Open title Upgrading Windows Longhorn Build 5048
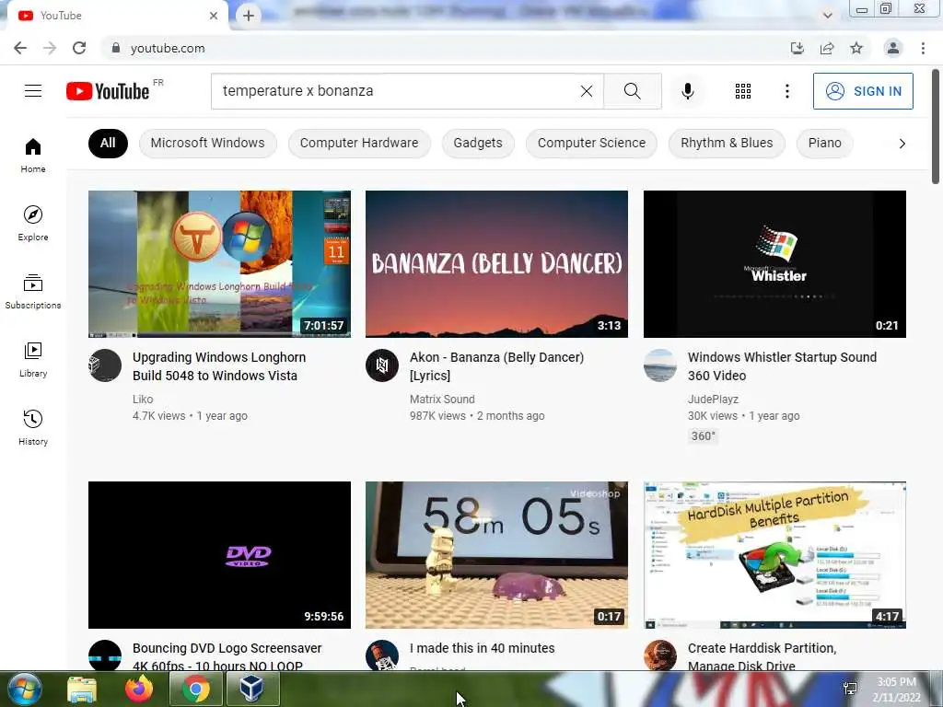Image resolution: width=943 pixels, height=707 pixels. coord(219,366)
